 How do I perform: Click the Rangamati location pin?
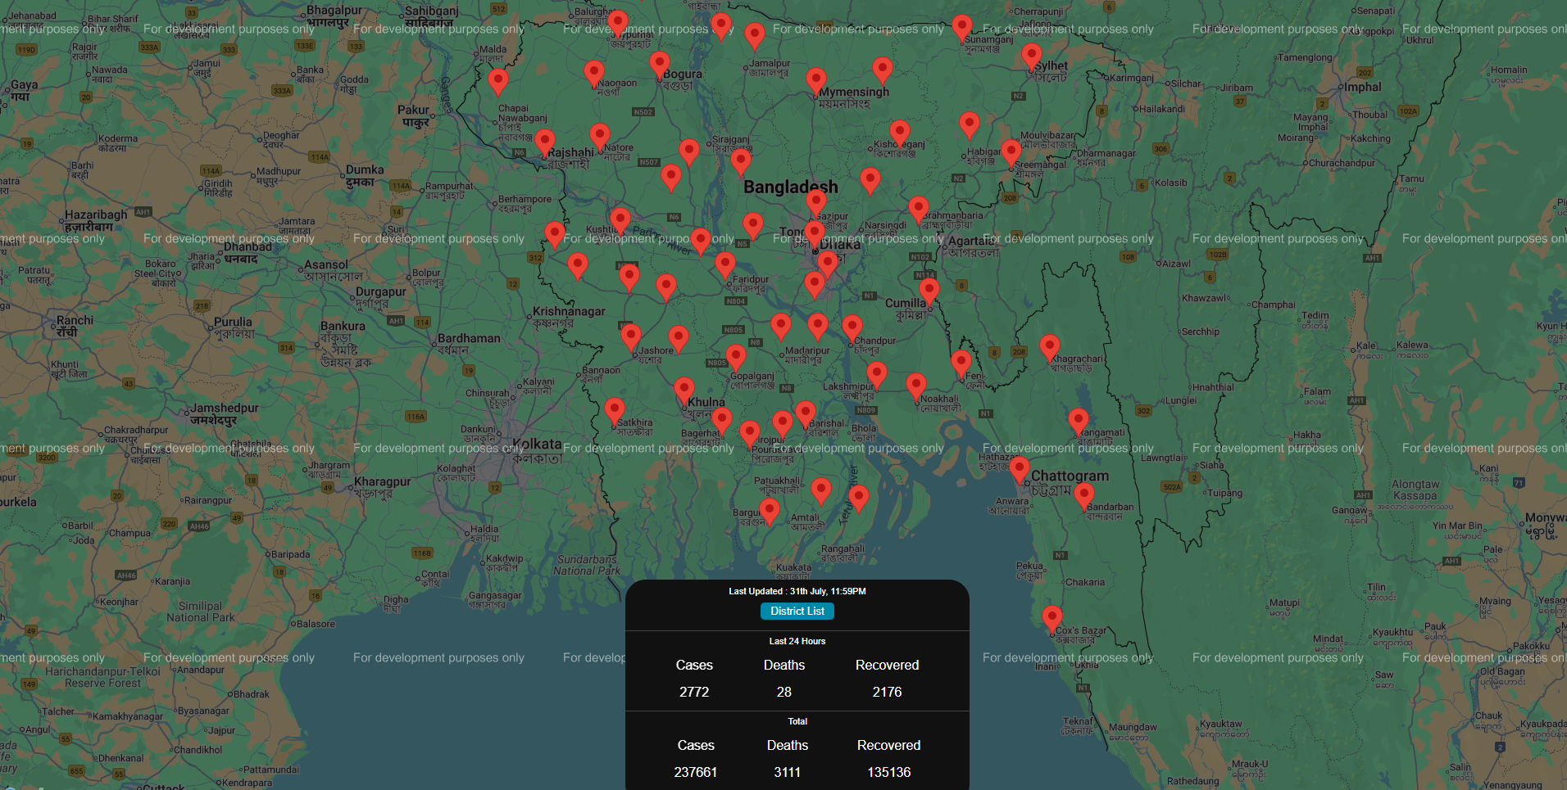(1079, 421)
